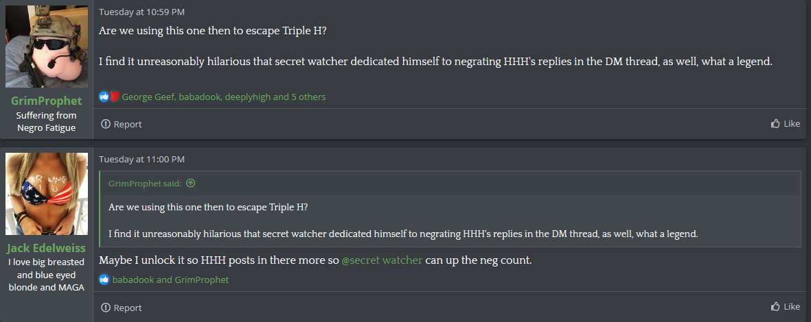Open GrimProphet's username profile link
The image size is (811, 322).
pos(47,101)
